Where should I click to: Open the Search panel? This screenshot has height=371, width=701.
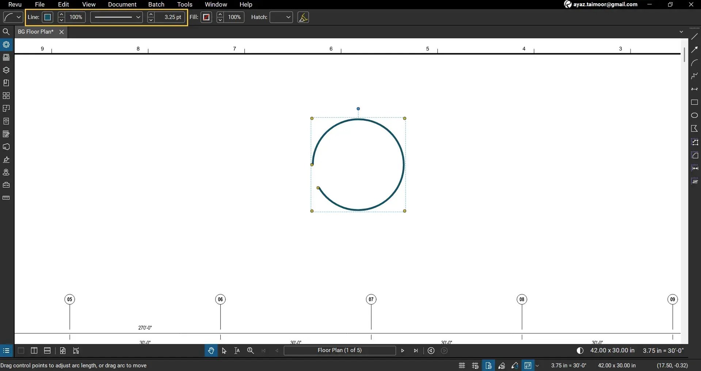click(x=6, y=32)
